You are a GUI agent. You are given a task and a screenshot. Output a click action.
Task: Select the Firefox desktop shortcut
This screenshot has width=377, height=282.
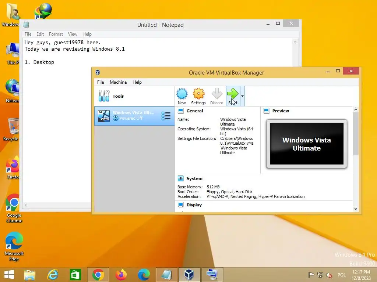(x=13, y=168)
